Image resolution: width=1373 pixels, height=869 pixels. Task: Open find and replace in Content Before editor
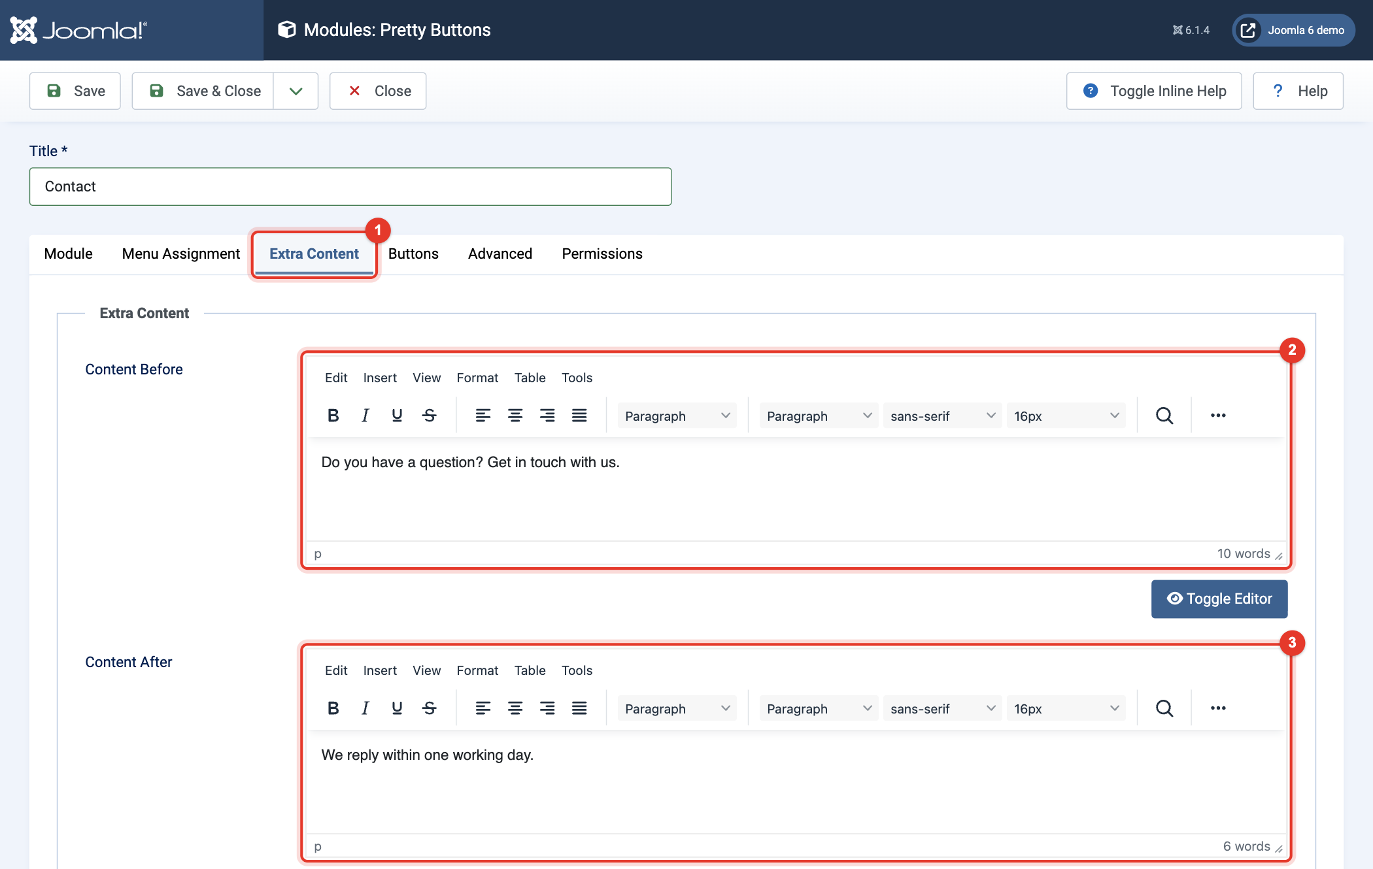coord(1164,416)
